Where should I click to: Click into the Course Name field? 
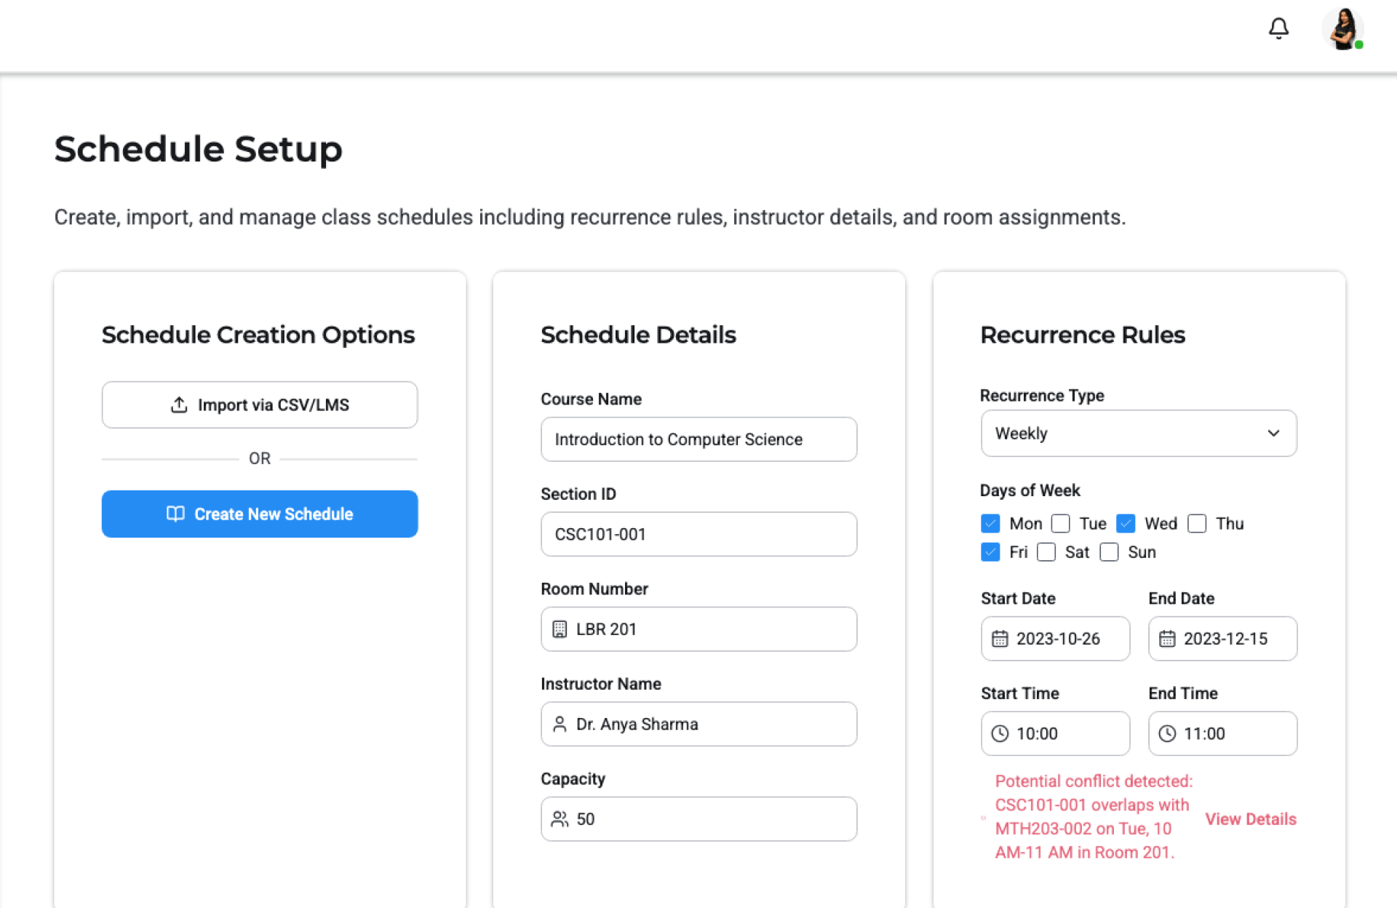[698, 439]
